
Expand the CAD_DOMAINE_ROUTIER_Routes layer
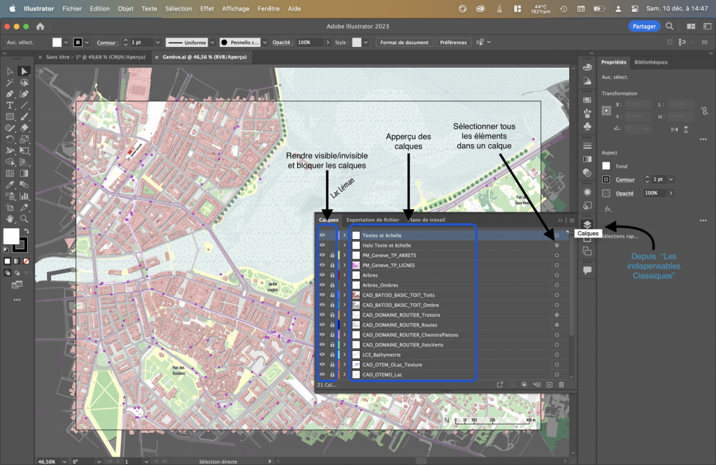coord(345,325)
